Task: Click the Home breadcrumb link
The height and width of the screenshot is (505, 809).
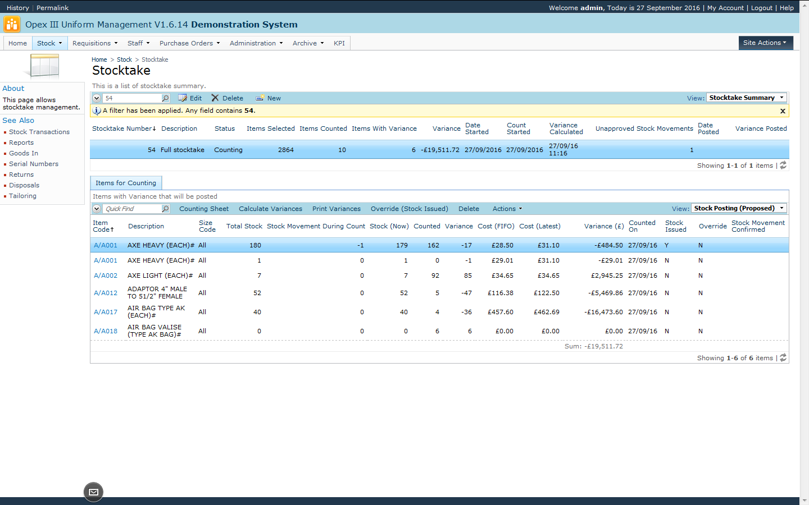Action: [99, 59]
